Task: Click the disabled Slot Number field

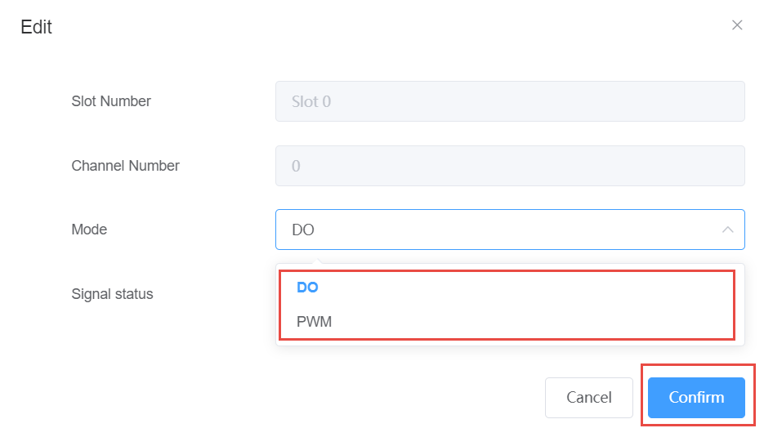Action: (510, 101)
